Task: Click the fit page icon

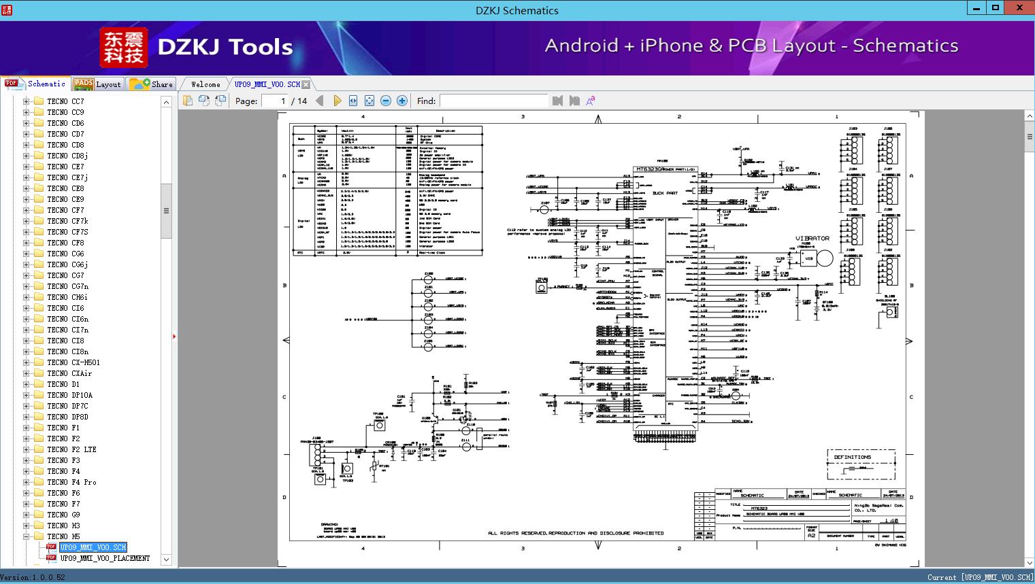Action: (x=369, y=101)
